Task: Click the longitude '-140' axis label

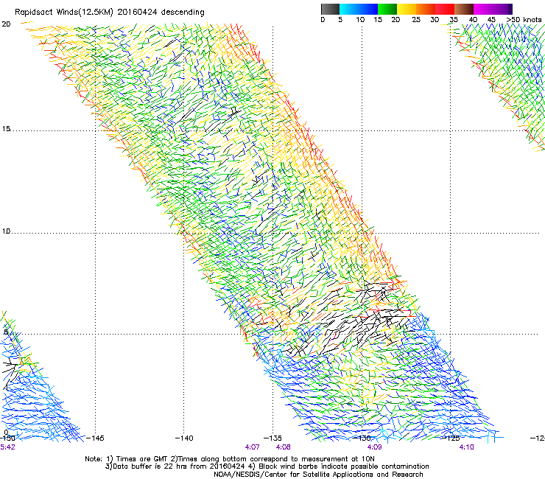Action: (x=184, y=438)
